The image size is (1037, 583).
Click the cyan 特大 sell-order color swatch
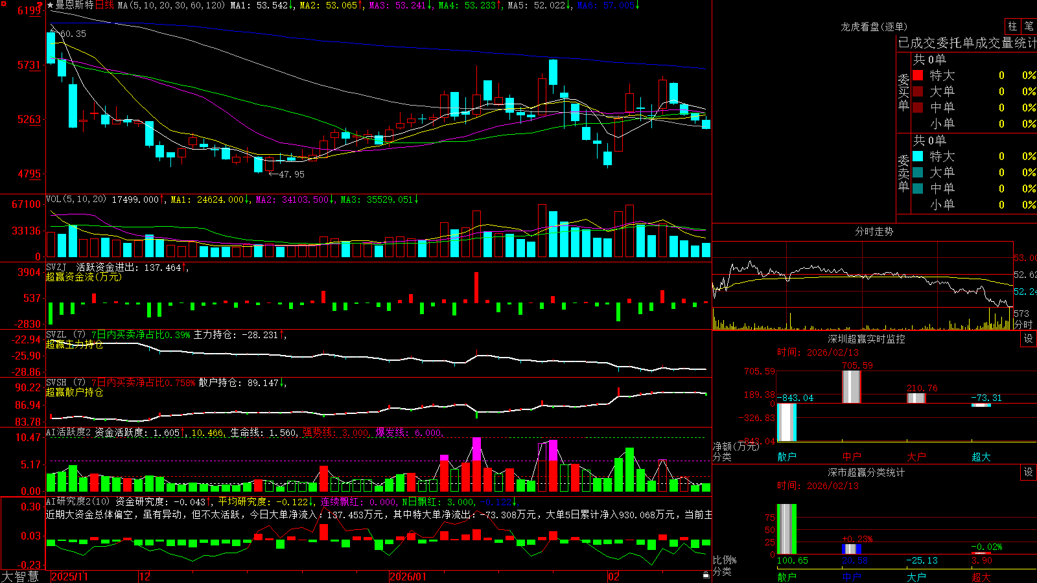pyautogui.click(x=918, y=156)
